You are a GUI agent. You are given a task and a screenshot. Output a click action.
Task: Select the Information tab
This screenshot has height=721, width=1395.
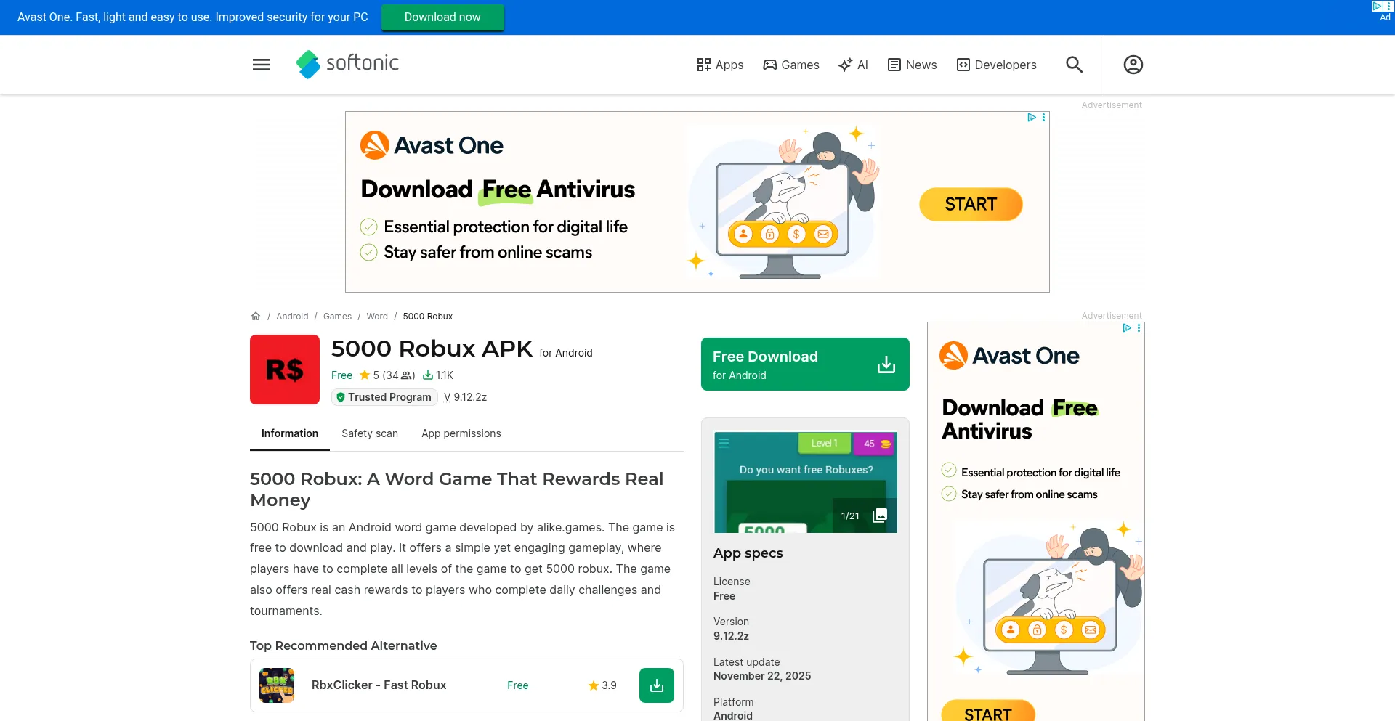[x=290, y=433]
